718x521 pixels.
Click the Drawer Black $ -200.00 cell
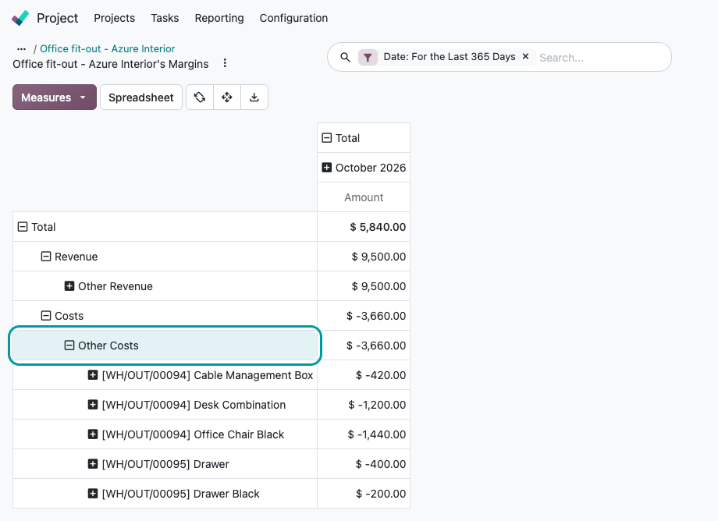click(x=364, y=494)
